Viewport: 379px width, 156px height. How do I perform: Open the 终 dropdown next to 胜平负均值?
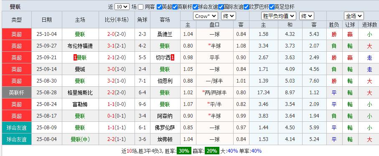(306, 16)
